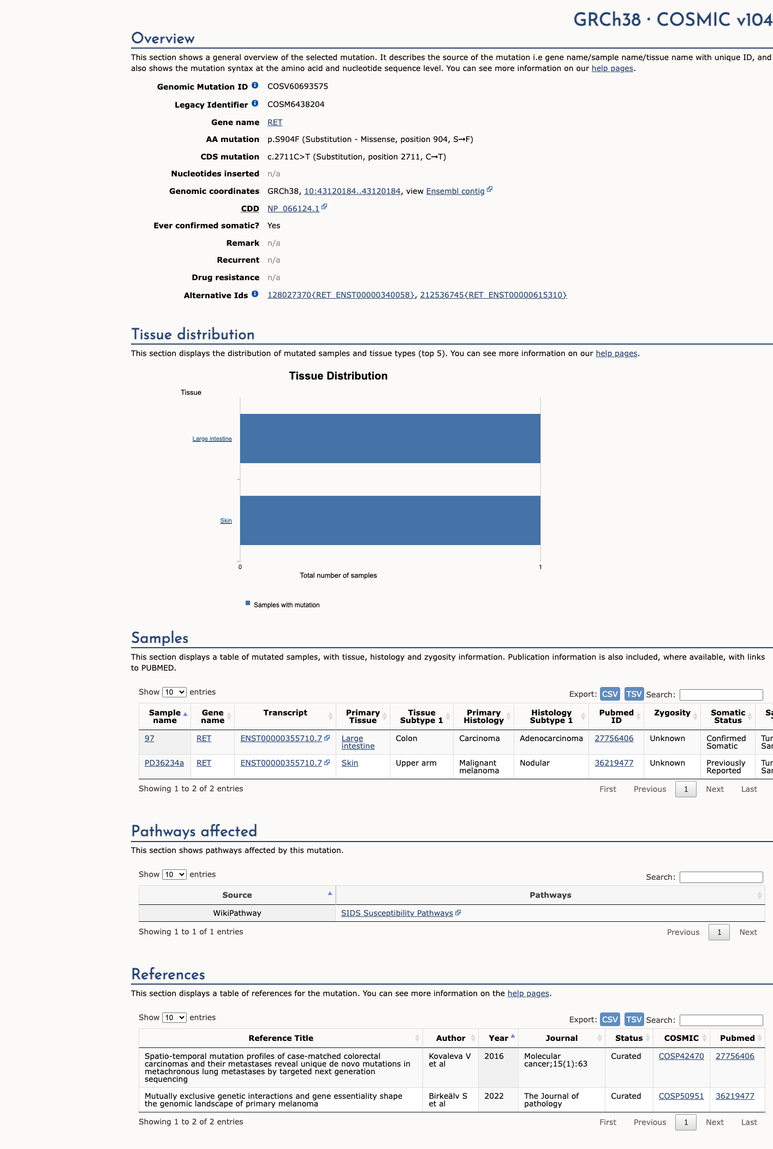This screenshot has width=773, height=1149.
Task: Open genomic coordinates 10:43120184..43120184 link
Action: coord(352,191)
